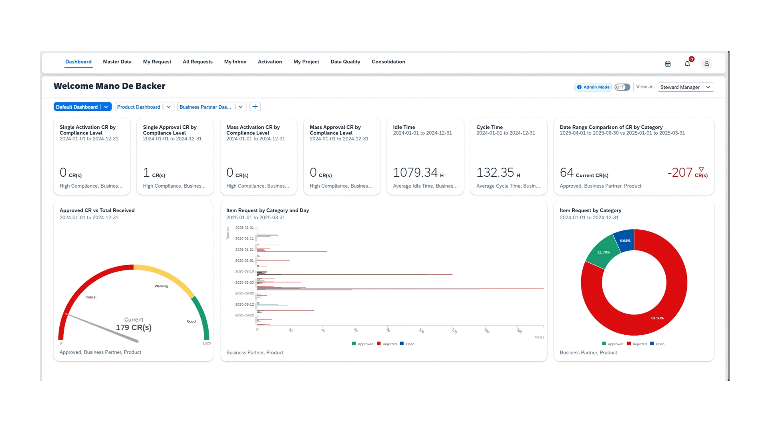This screenshot has width=769, height=432.
Task: Open Single Approval CR by Compliance Level card
Action: tap(175, 156)
